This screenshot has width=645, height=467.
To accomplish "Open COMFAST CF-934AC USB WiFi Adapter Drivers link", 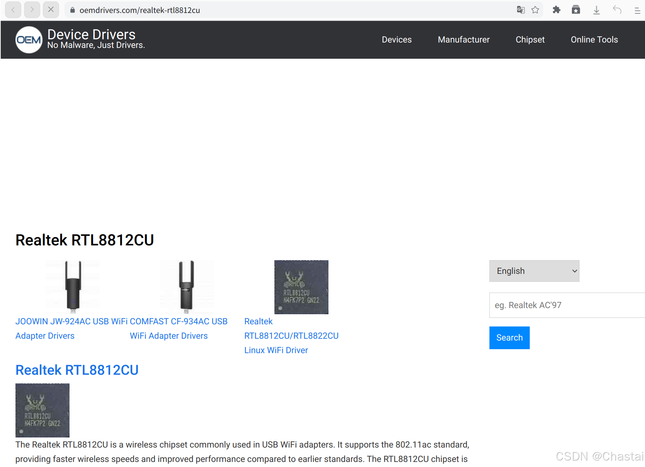I will (179, 329).
